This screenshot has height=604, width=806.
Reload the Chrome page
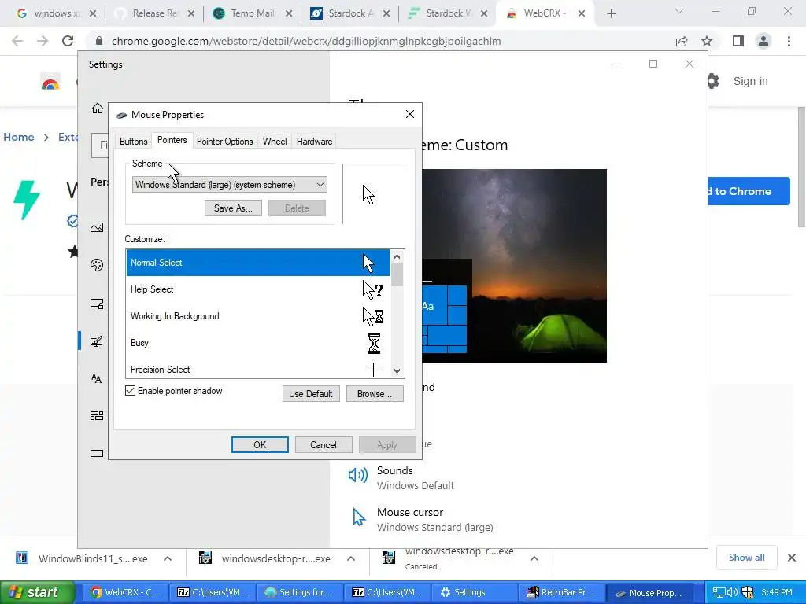click(68, 41)
